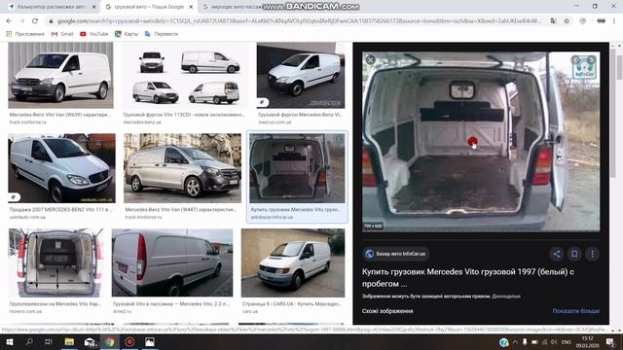The width and height of the screenshot is (623, 350).
Task: Open the Купить грузовик Mercedes Vito title link
Action: pos(468,278)
